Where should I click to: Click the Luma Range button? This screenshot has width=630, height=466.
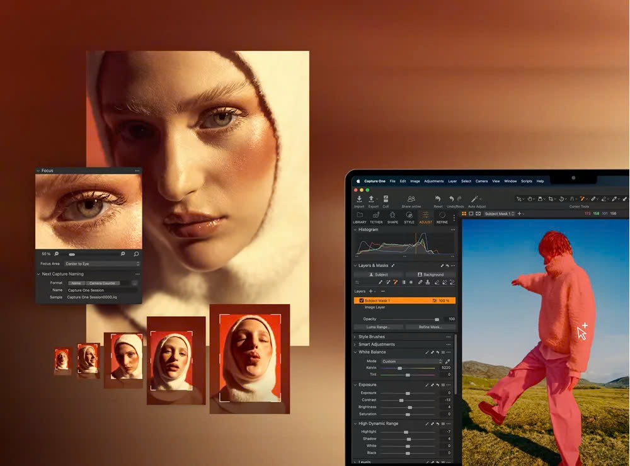pyautogui.click(x=378, y=327)
